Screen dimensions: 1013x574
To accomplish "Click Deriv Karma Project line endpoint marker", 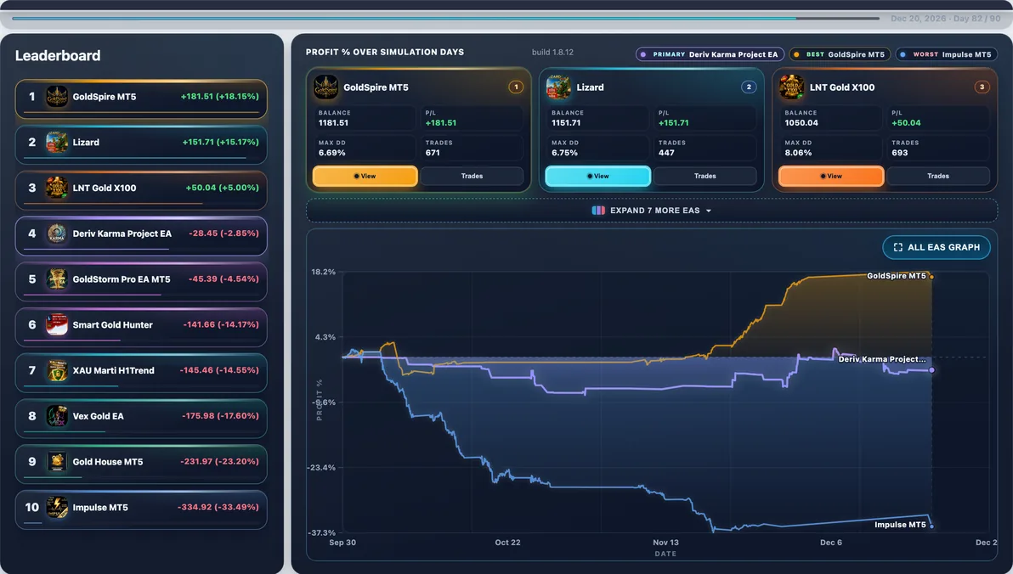I will [x=931, y=370].
